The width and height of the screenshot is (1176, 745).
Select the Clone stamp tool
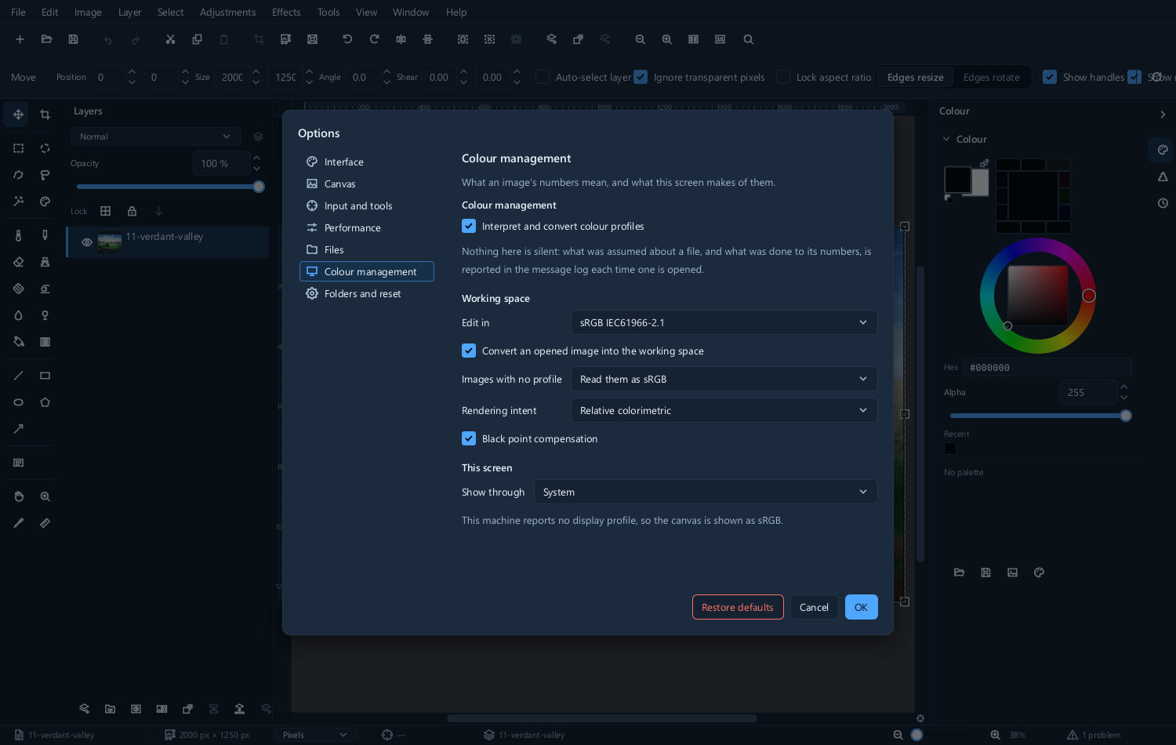(x=45, y=262)
